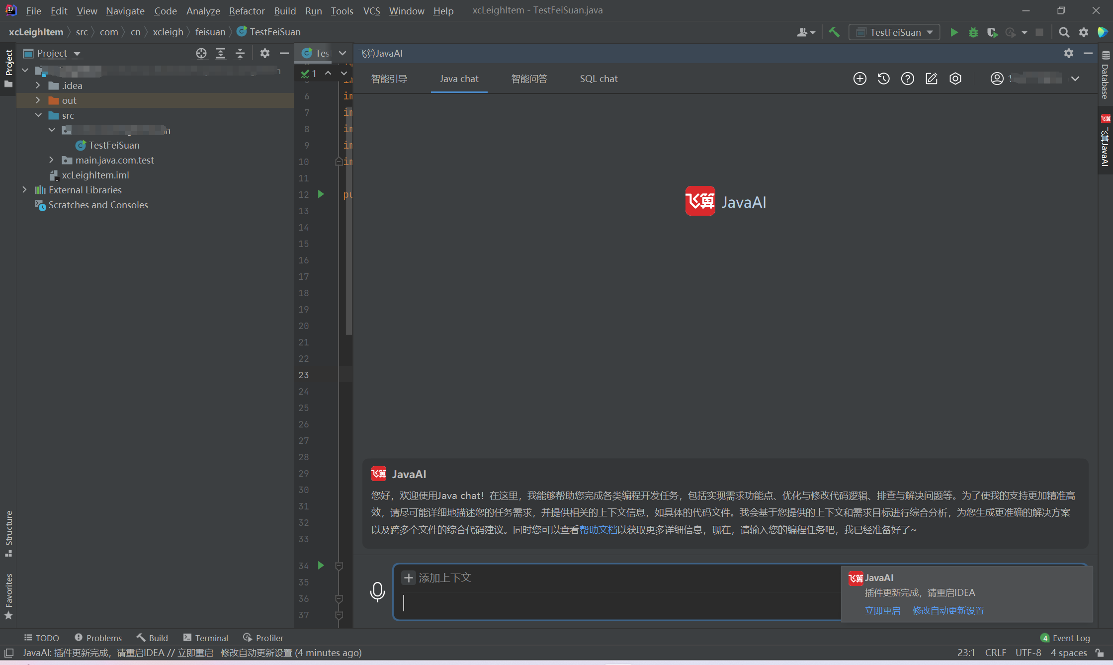Switch to 智能引导 tab
This screenshot has height=665, width=1113.
click(389, 79)
